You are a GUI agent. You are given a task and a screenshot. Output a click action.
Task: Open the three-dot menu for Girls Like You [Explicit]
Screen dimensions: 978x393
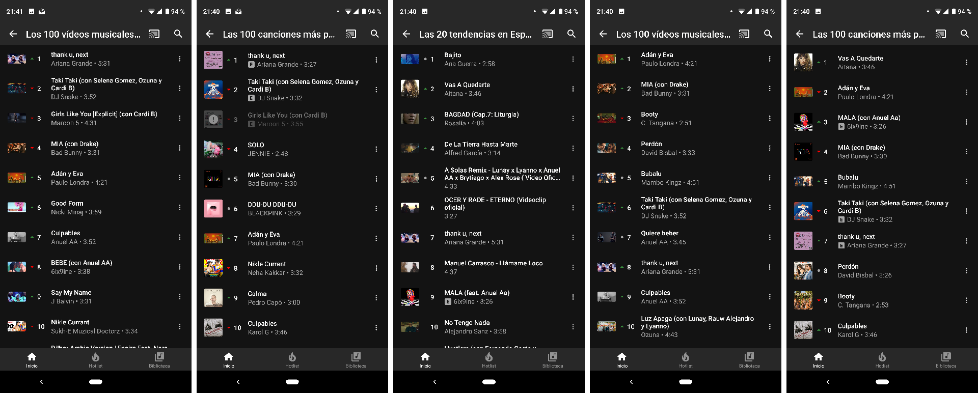click(179, 118)
